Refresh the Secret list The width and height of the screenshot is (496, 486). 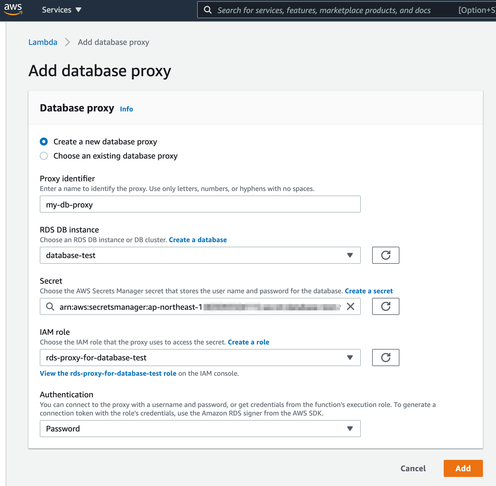point(385,306)
